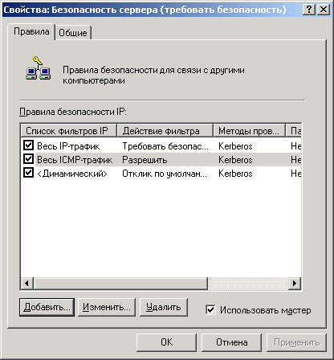Image resolution: width=334 pixels, height=360 pixels.
Task: Select the Правила tab
Action: [x=31, y=31]
